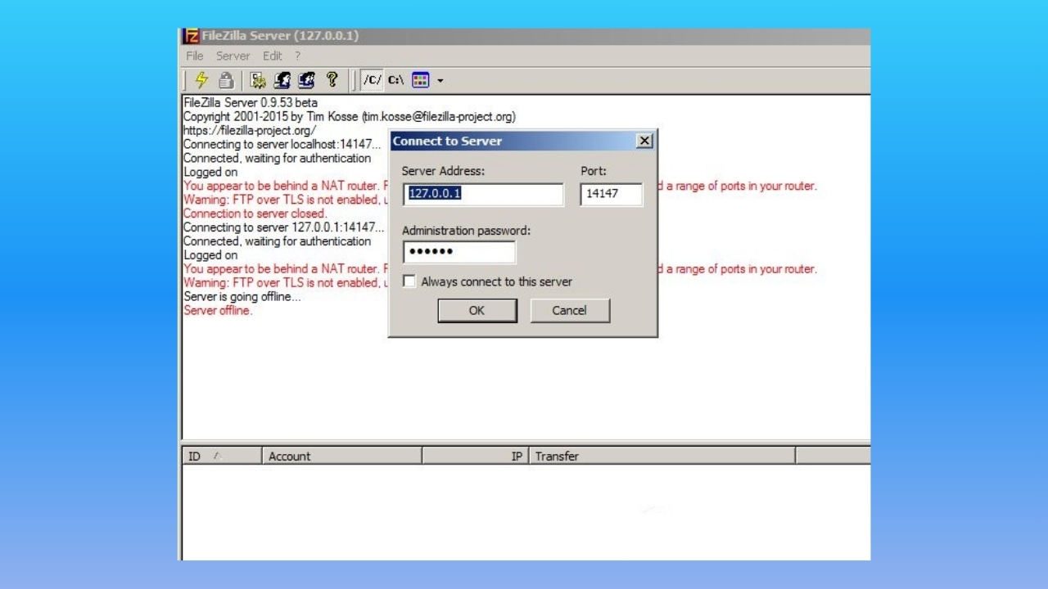Sort by the ID column header
This screenshot has height=589, width=1048.
click(x=222, y=456)
